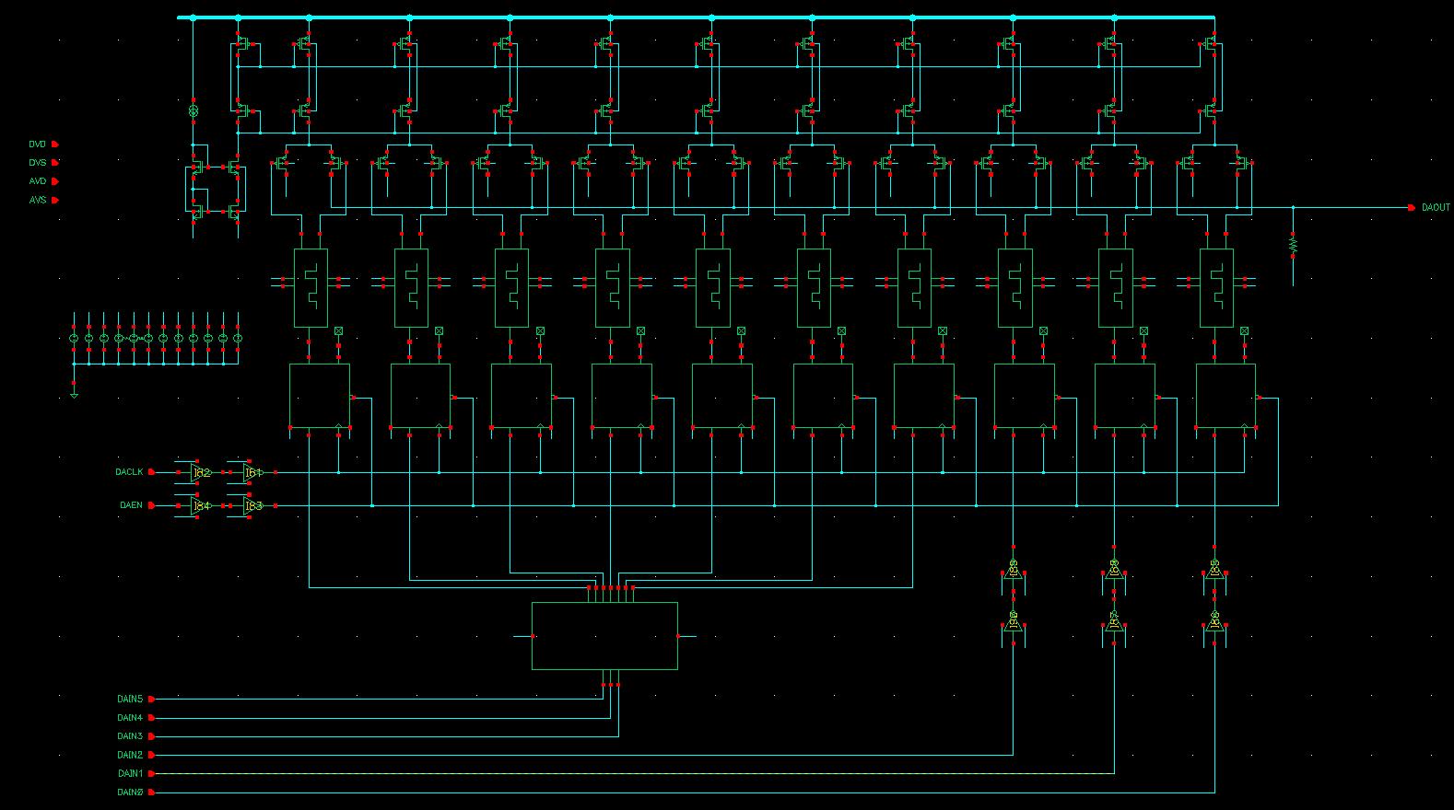Select the resistor symbol below DAOUT net
The height and width of the screenshot is (810, 1454).
(x=1292, y=244)
